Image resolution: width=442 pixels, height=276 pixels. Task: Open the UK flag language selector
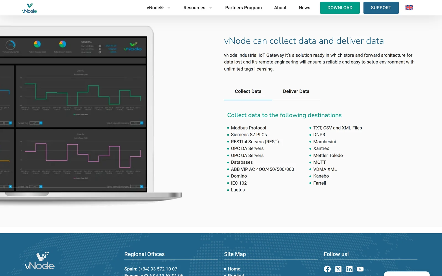click(409, 8)
